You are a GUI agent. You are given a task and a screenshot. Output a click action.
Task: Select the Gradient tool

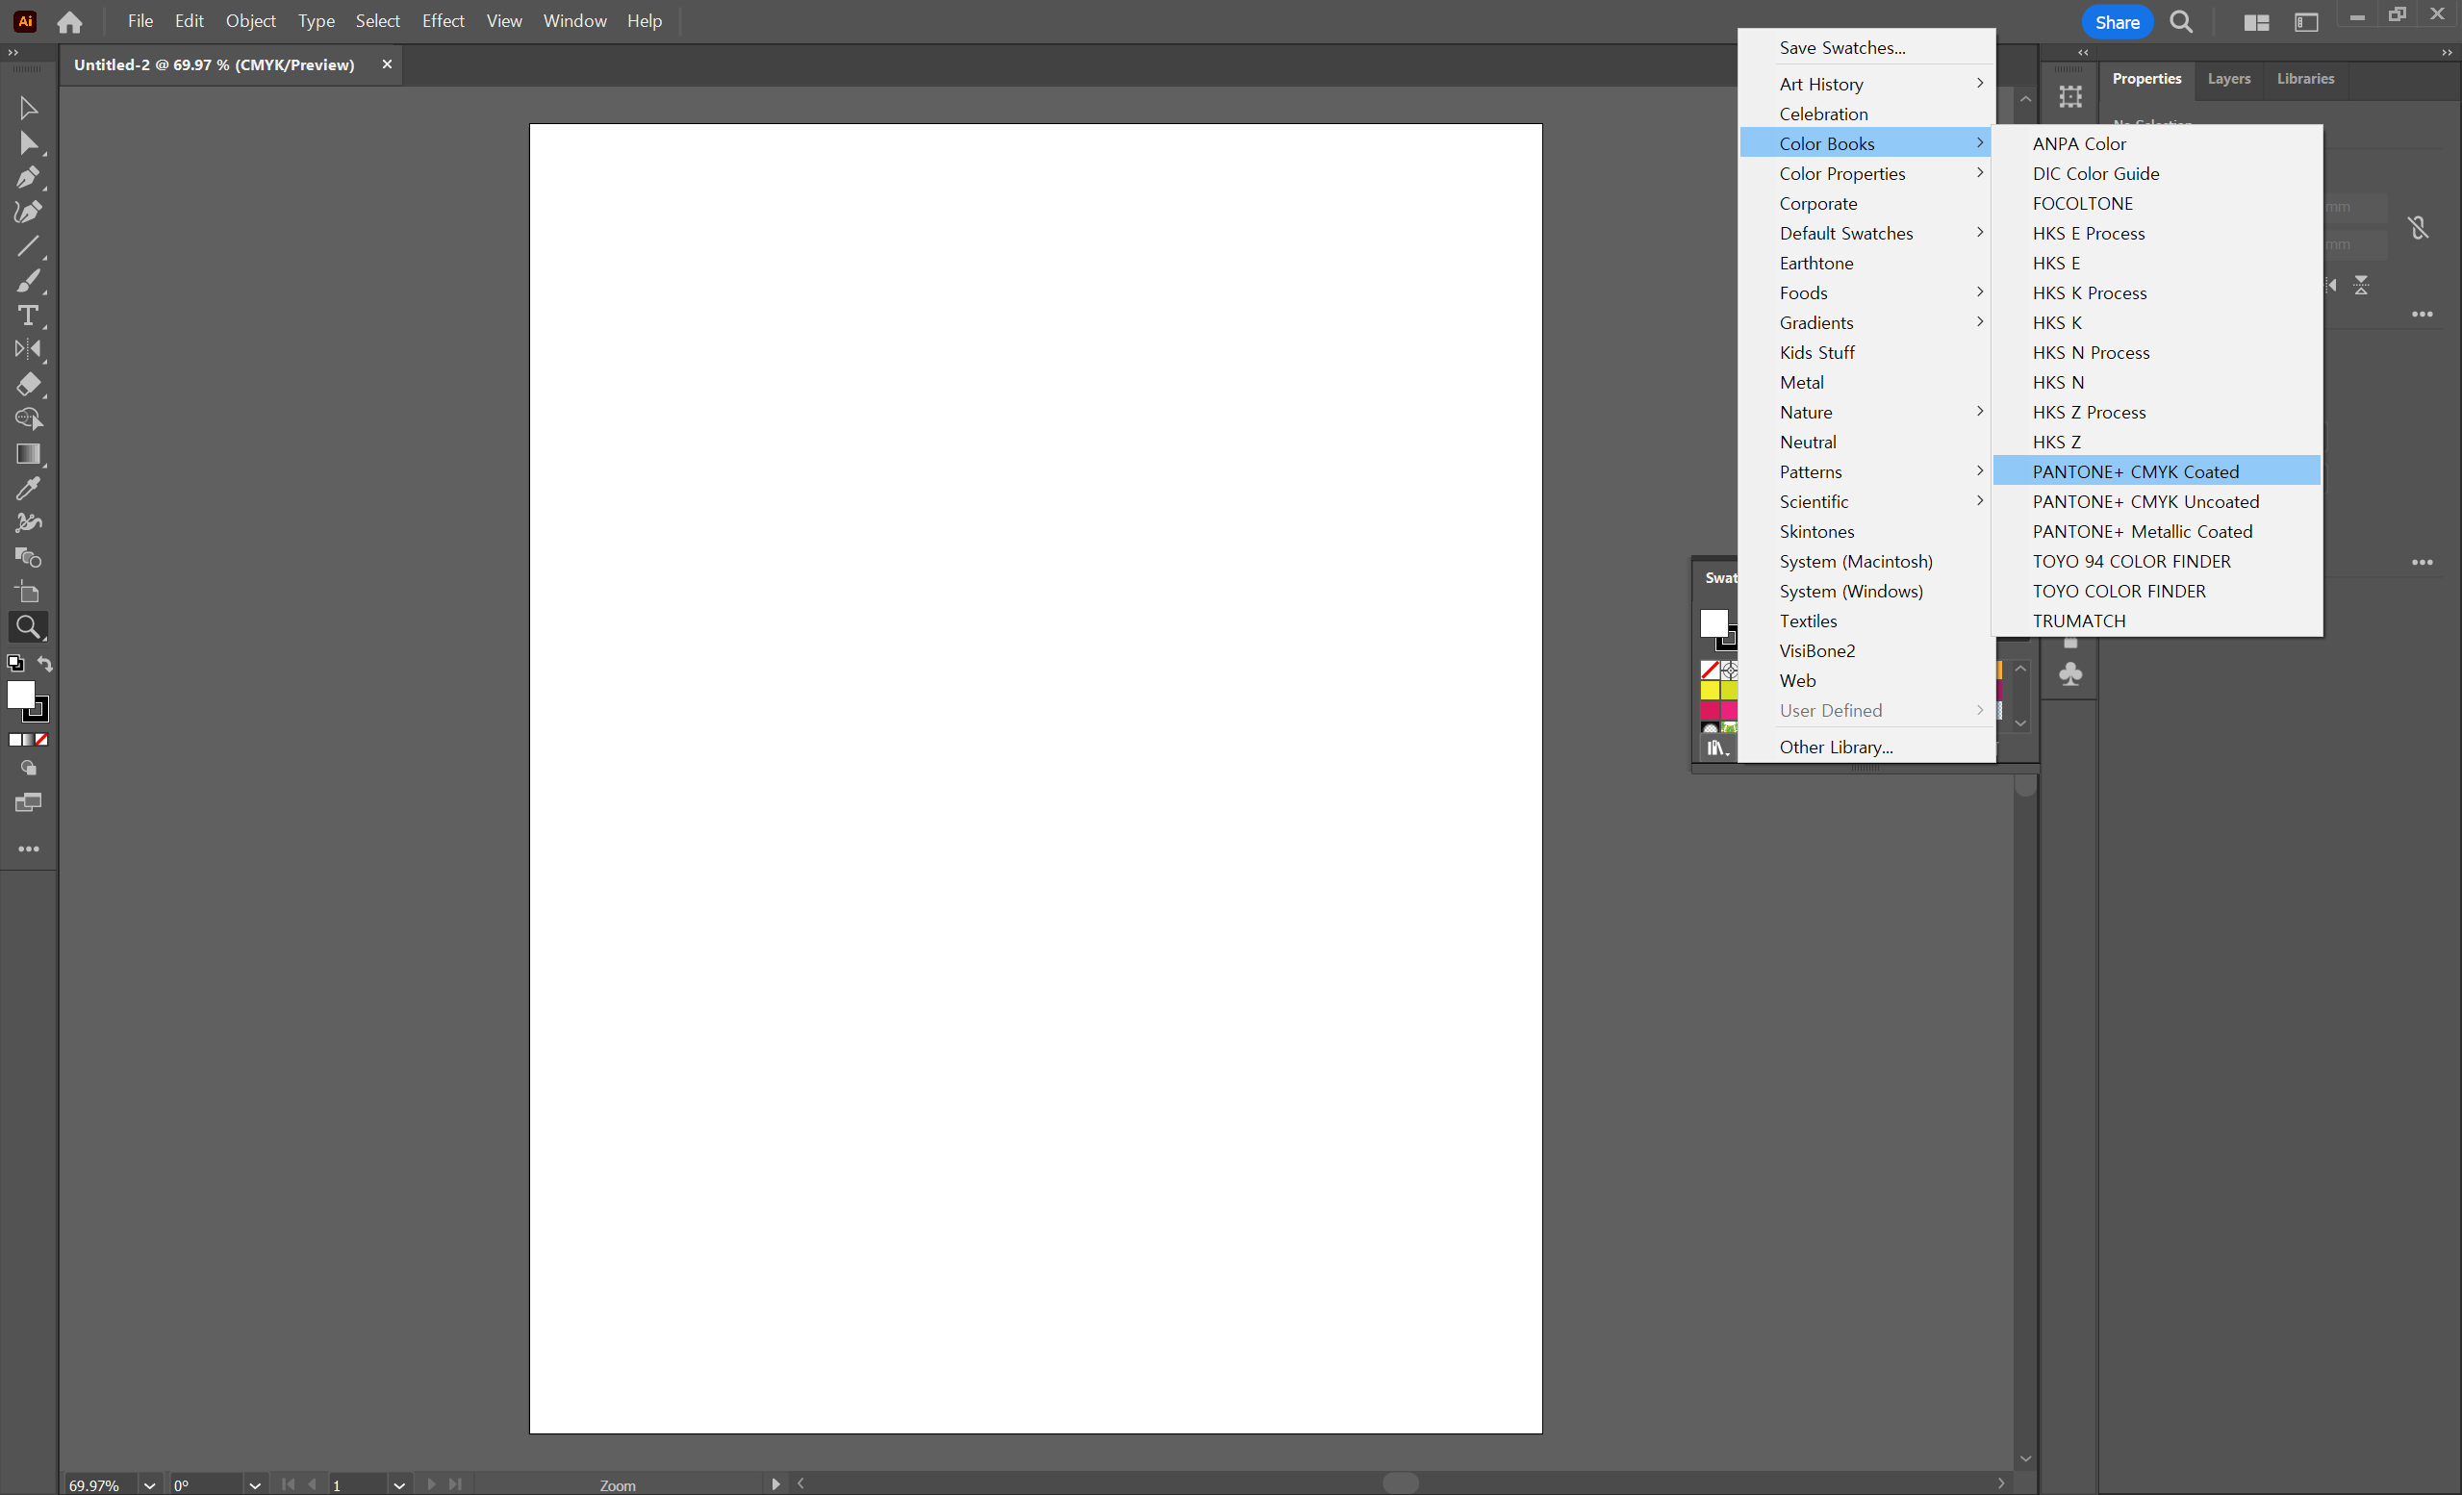coord(28,454)
